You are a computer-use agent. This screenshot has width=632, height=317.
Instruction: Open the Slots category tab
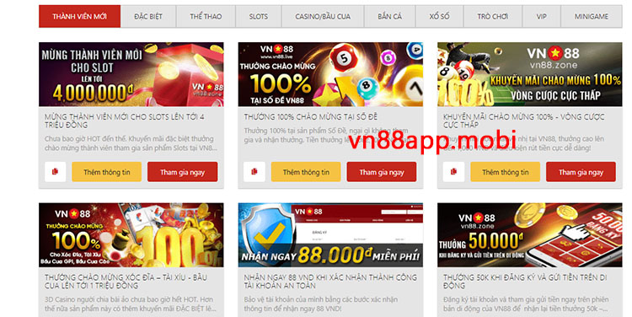click(x=259, y=17)
